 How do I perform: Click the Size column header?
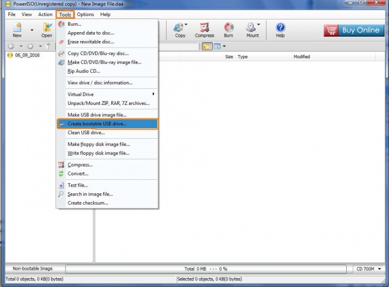coord(228,57)
